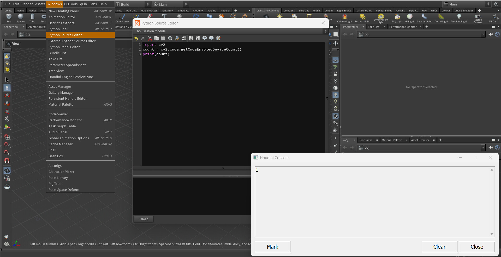The image size is (501, 257).
Task: Toggle pin on Parameters pane
Action: click(491, 34)
